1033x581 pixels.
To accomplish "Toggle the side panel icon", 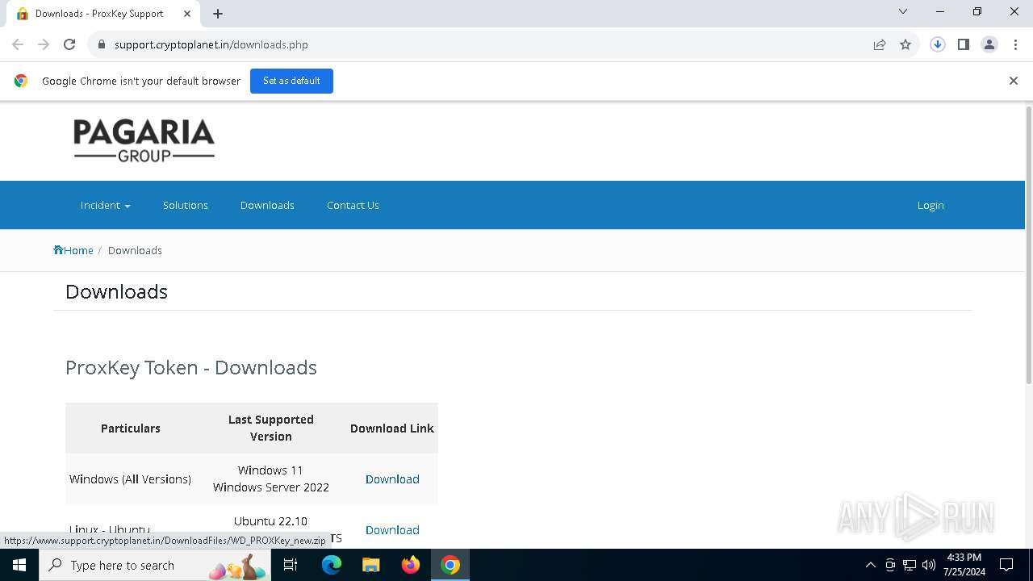I will pyautogui.click(x=964, y=44).
